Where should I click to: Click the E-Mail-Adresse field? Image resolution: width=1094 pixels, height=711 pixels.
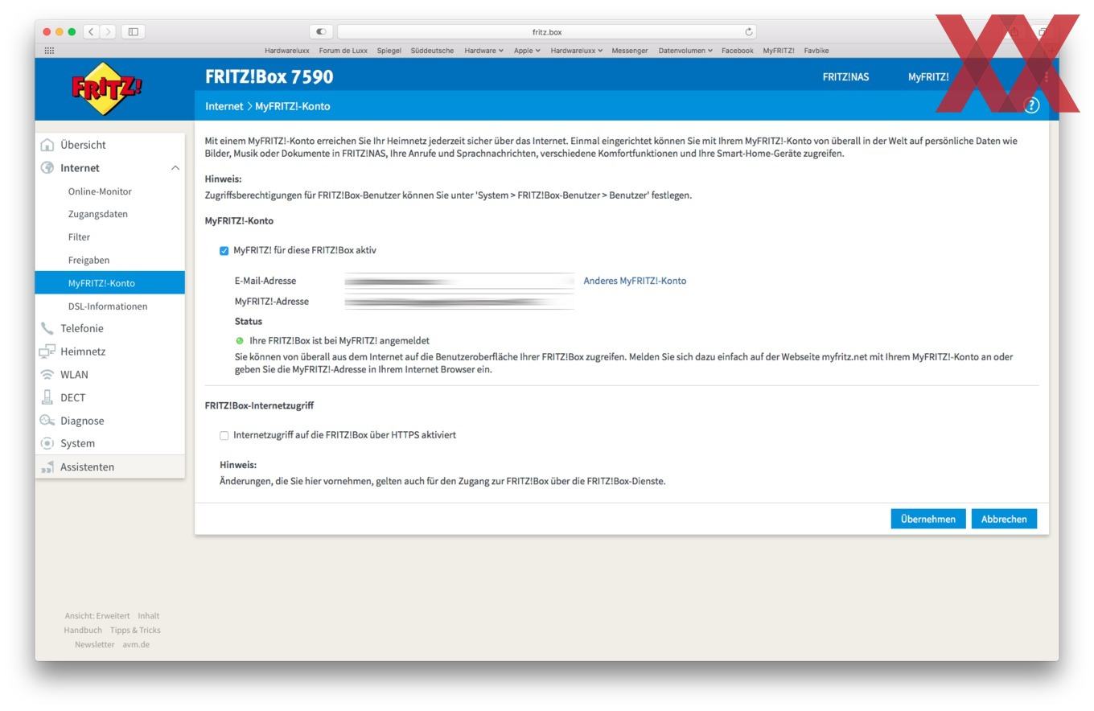pos(459,281)
